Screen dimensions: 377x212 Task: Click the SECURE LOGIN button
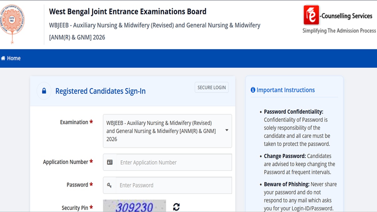(211, 88)
